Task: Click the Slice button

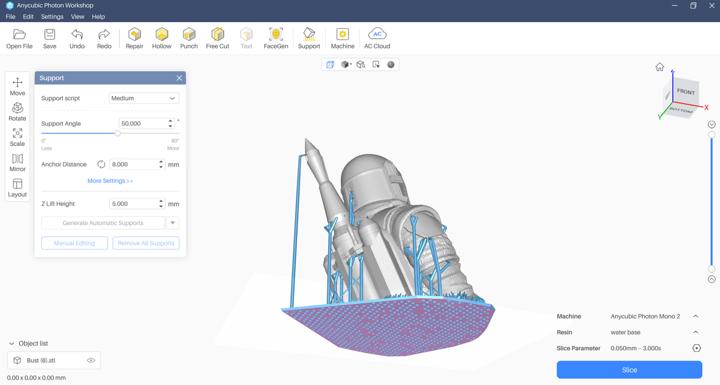Action: point(629,370)
